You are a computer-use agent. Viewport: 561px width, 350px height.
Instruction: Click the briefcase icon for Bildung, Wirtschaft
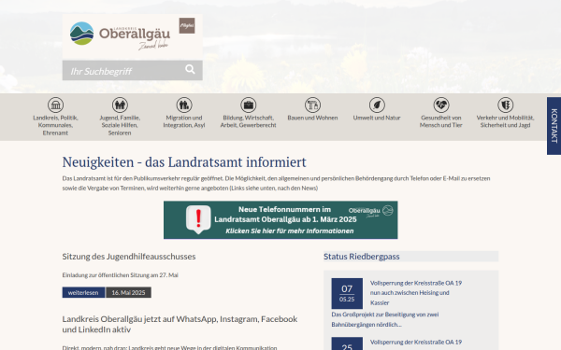click(x=249, y=105)
